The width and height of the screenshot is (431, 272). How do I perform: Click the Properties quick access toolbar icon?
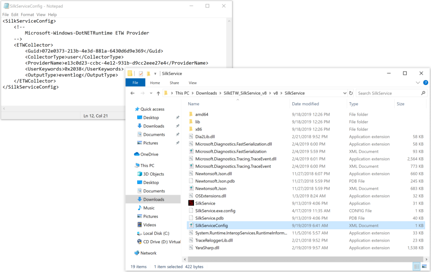point(141,74)
